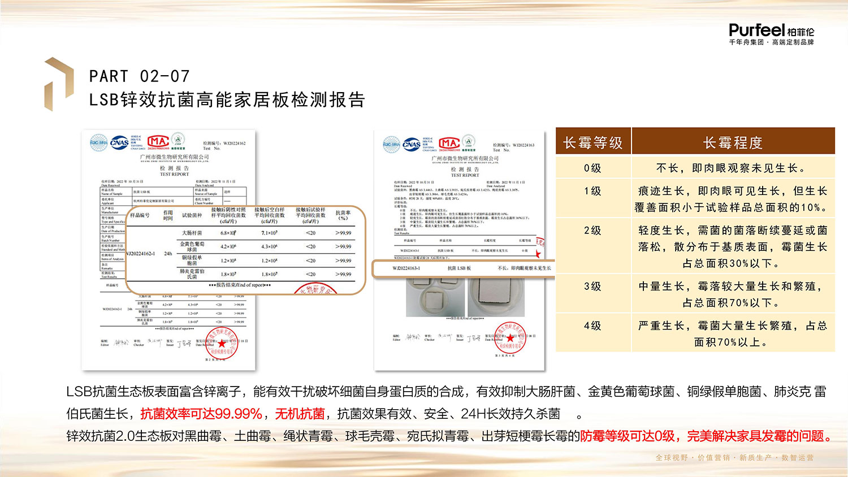Screen dimensions: 848x477
Task: Click the TEST REPORT title on the left report
Action: pyautogui.click(x=174, y=174)
